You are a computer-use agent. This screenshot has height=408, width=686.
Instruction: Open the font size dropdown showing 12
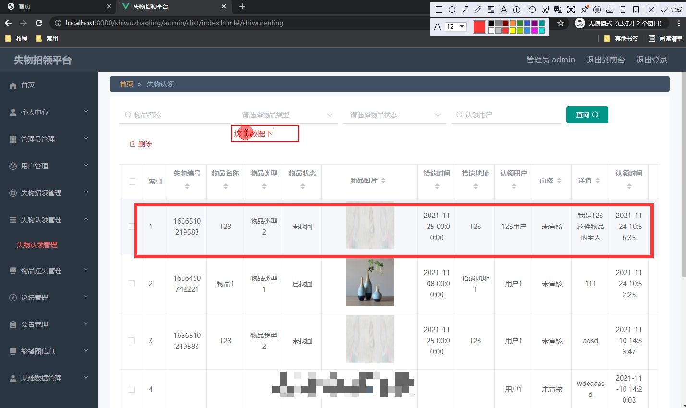[455, 26]
